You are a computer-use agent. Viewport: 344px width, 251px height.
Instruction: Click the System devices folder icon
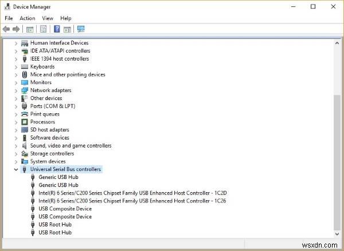25,161
